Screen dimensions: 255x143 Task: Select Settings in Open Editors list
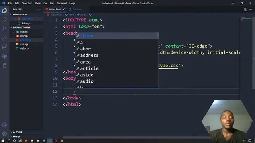coord(25,23)
